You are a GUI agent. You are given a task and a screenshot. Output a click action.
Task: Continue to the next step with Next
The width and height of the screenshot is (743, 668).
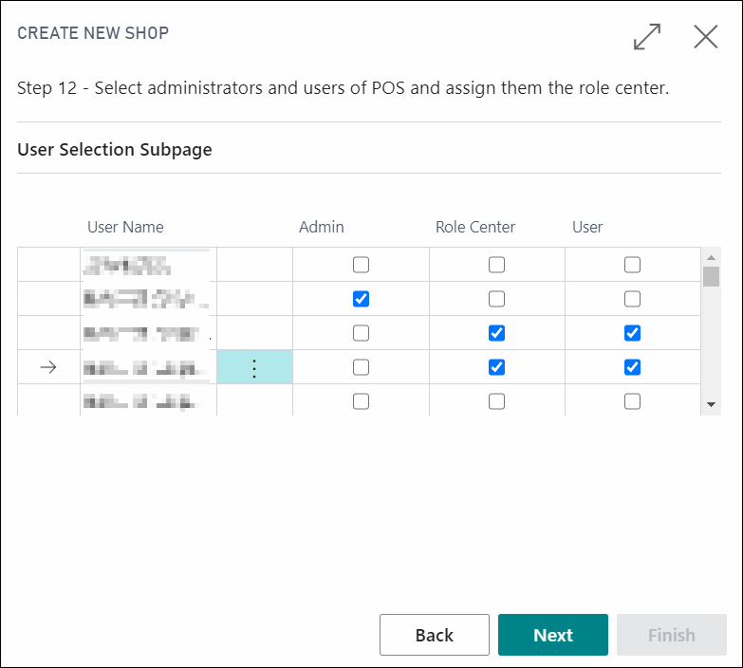coord(553,635)
